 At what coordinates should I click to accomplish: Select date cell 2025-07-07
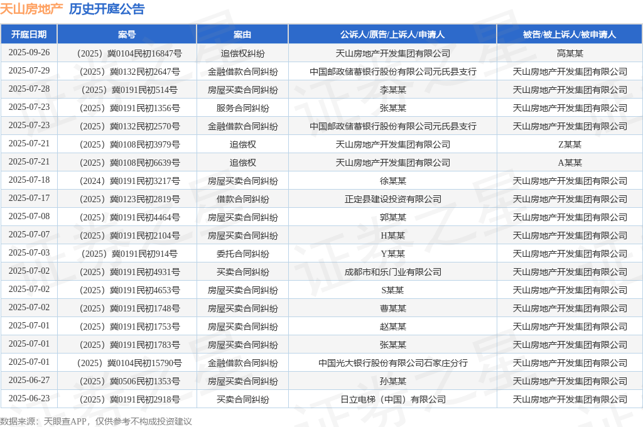tap(29, 235)
